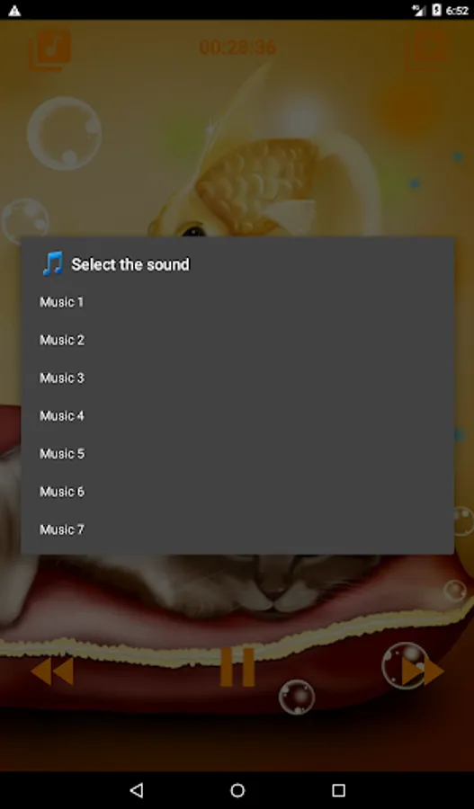The image size is (474, 809).
Task: Select Music 7 at the list bottom
Action: tap(237, 529)
